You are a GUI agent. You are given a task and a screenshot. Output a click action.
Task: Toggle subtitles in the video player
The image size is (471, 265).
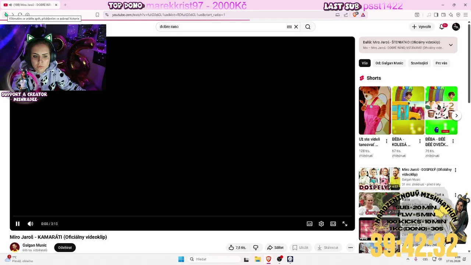[x=309, y=224]
